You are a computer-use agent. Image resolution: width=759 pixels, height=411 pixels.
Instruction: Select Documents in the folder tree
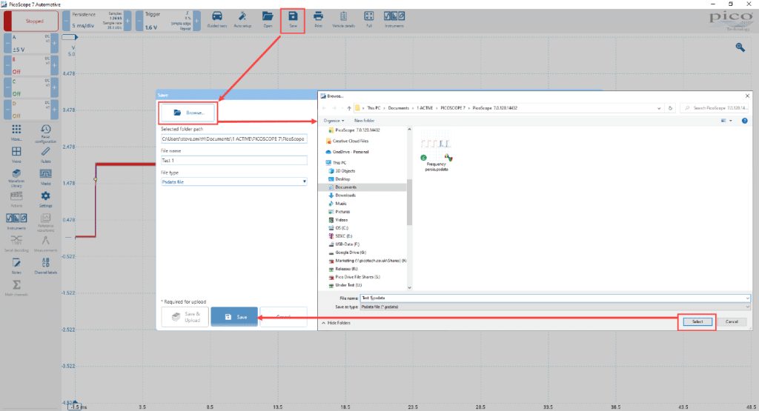point(345,187)
